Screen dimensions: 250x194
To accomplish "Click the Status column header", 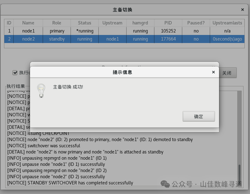I will pyautogui.click(x=84, y=23).
